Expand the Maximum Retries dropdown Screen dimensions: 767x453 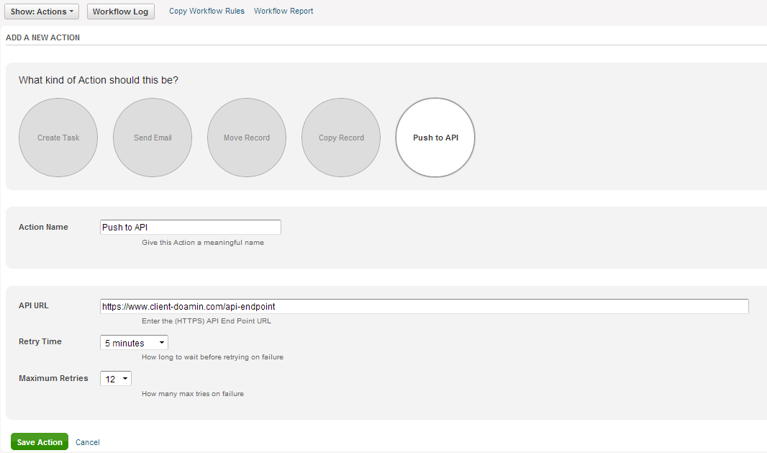(x=115, y=379)
